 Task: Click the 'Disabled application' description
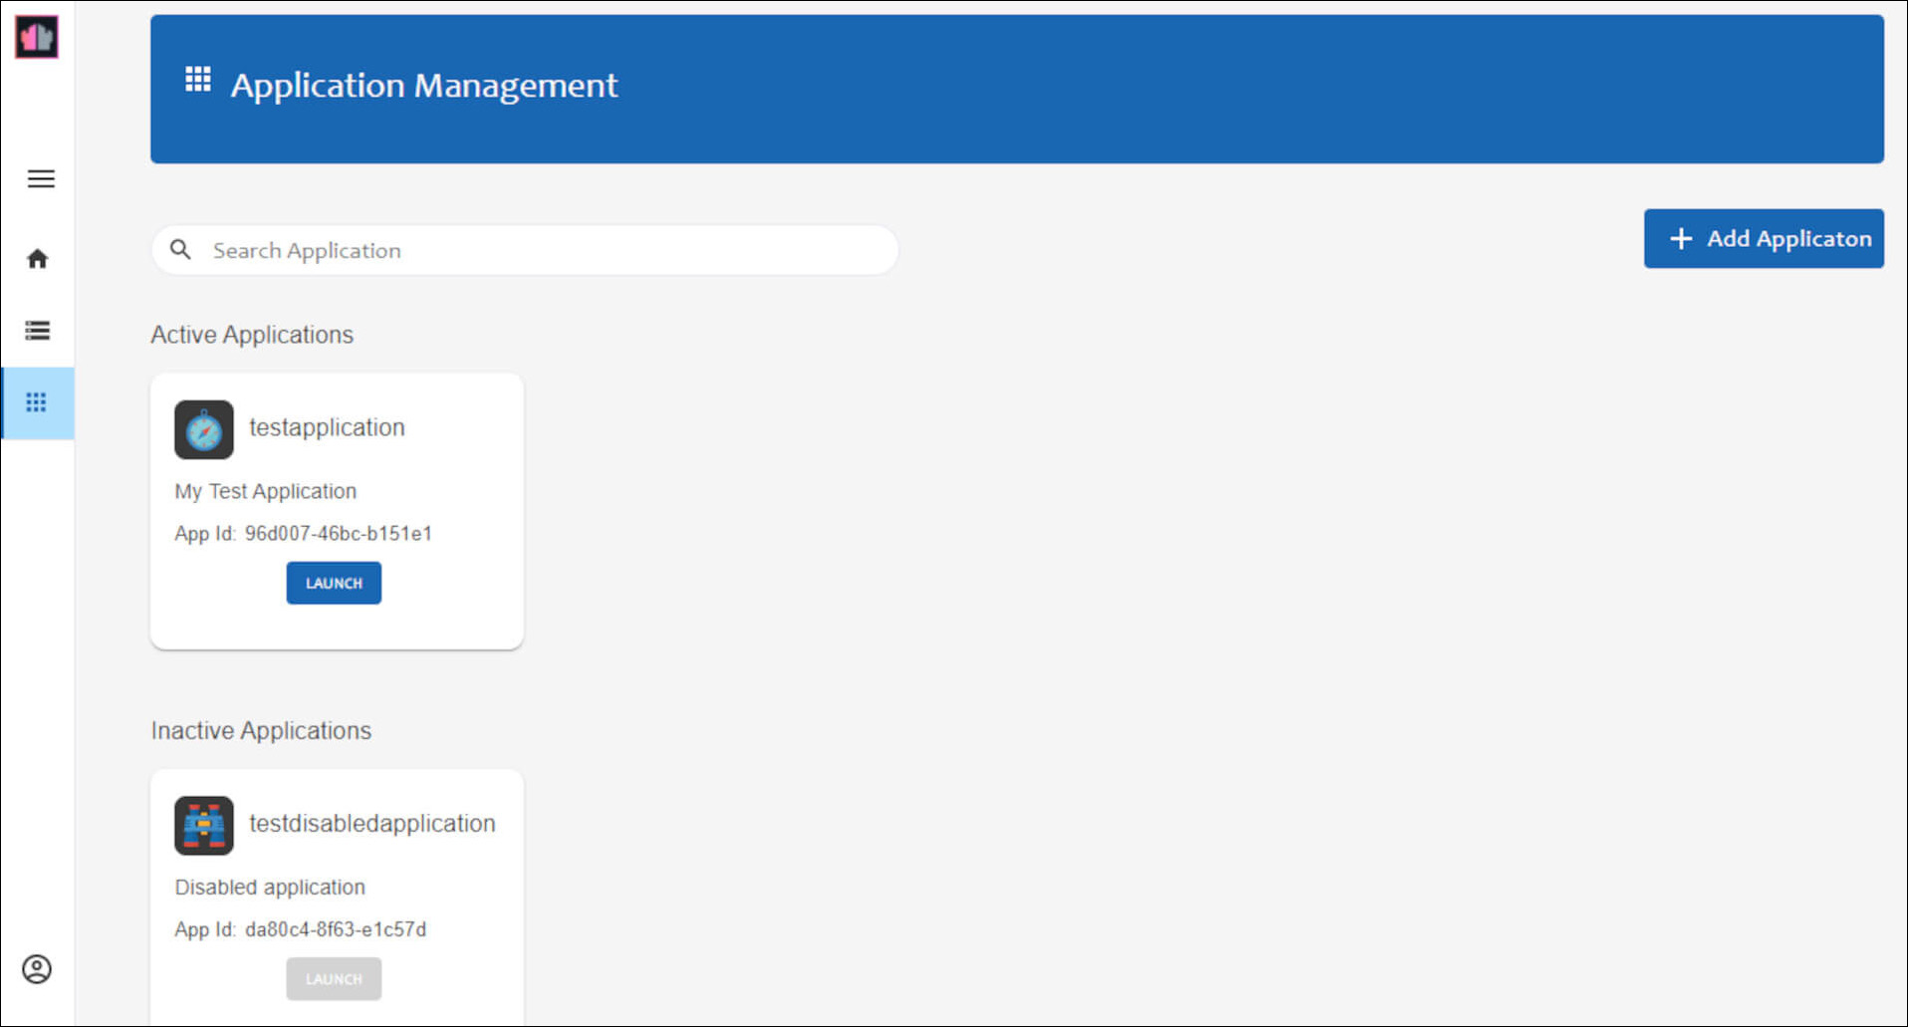click(270, 888)
